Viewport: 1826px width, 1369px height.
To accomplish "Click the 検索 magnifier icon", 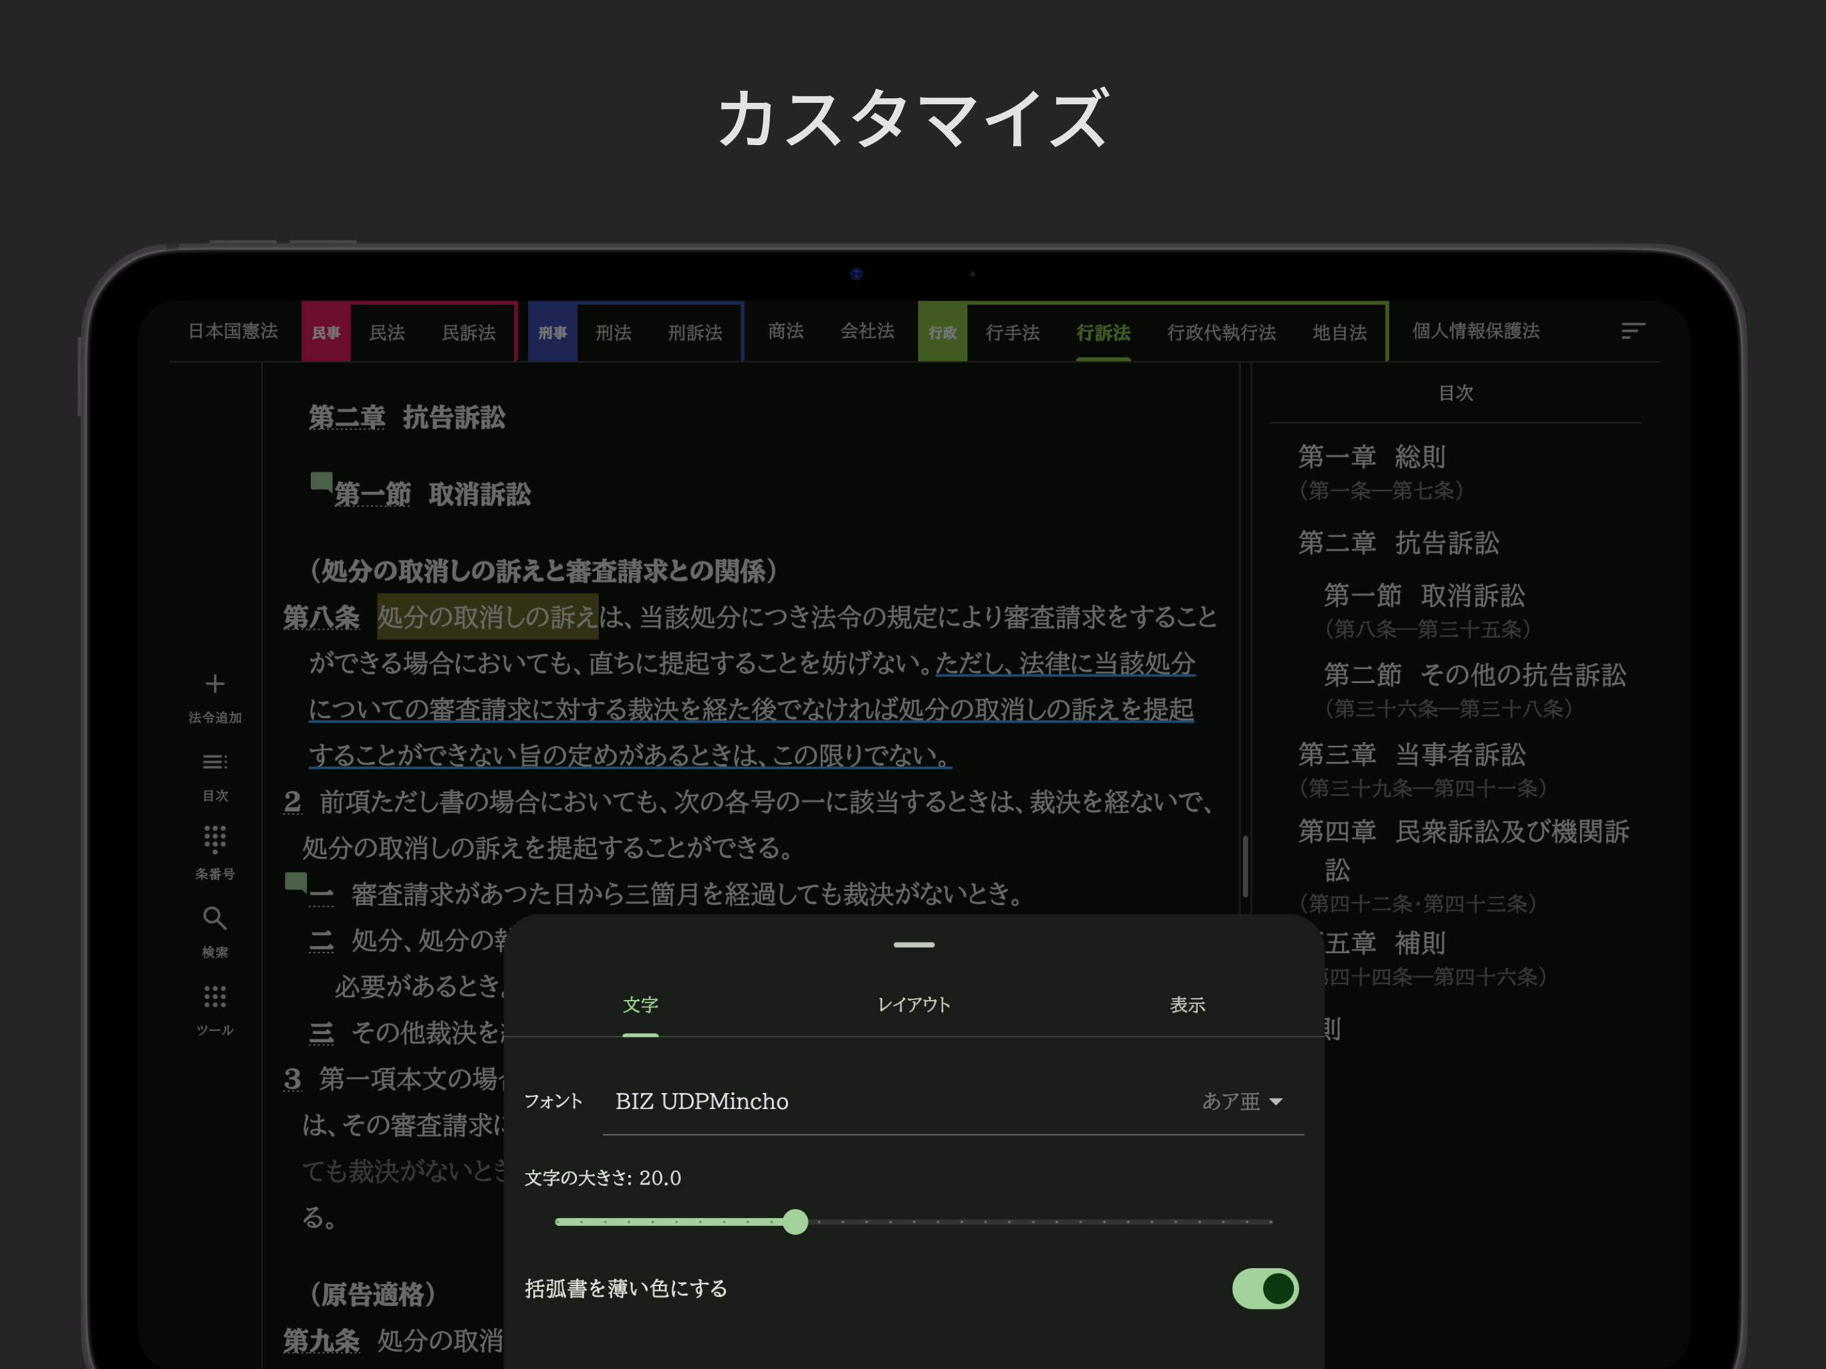I will (215, 917).
